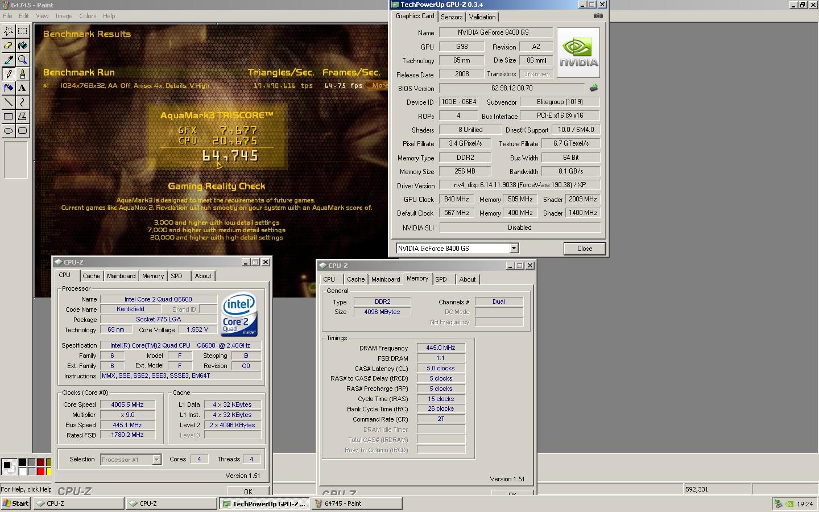Open the Cache tab in left CPU-Z window
Viewport: 819px width, 512px height.
92,276
